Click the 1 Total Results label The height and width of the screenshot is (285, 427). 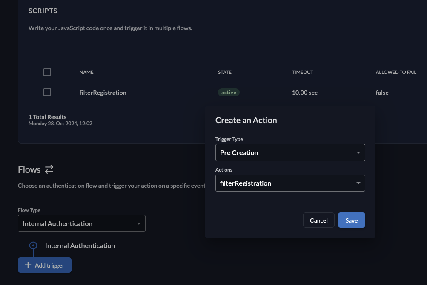click(47, 116)
